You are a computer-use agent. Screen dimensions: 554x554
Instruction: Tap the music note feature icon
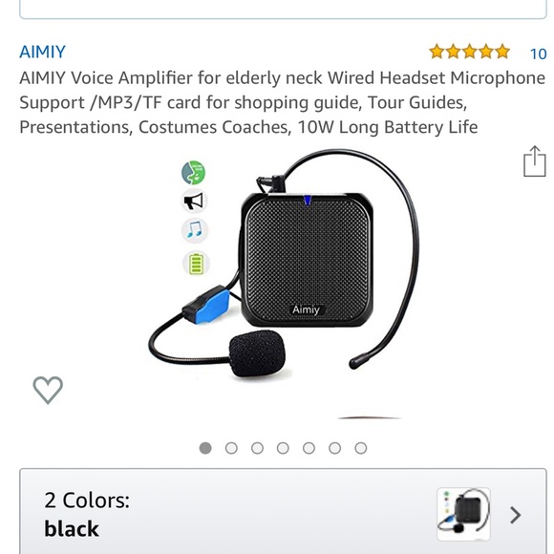click(195, 231)
